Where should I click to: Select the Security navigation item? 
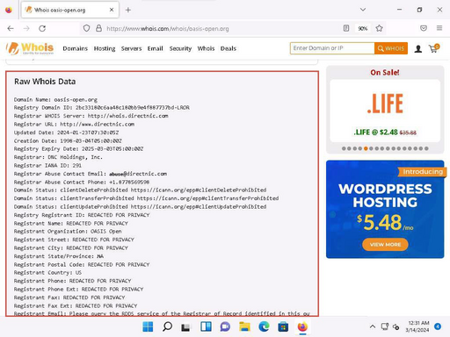point(180,48)
